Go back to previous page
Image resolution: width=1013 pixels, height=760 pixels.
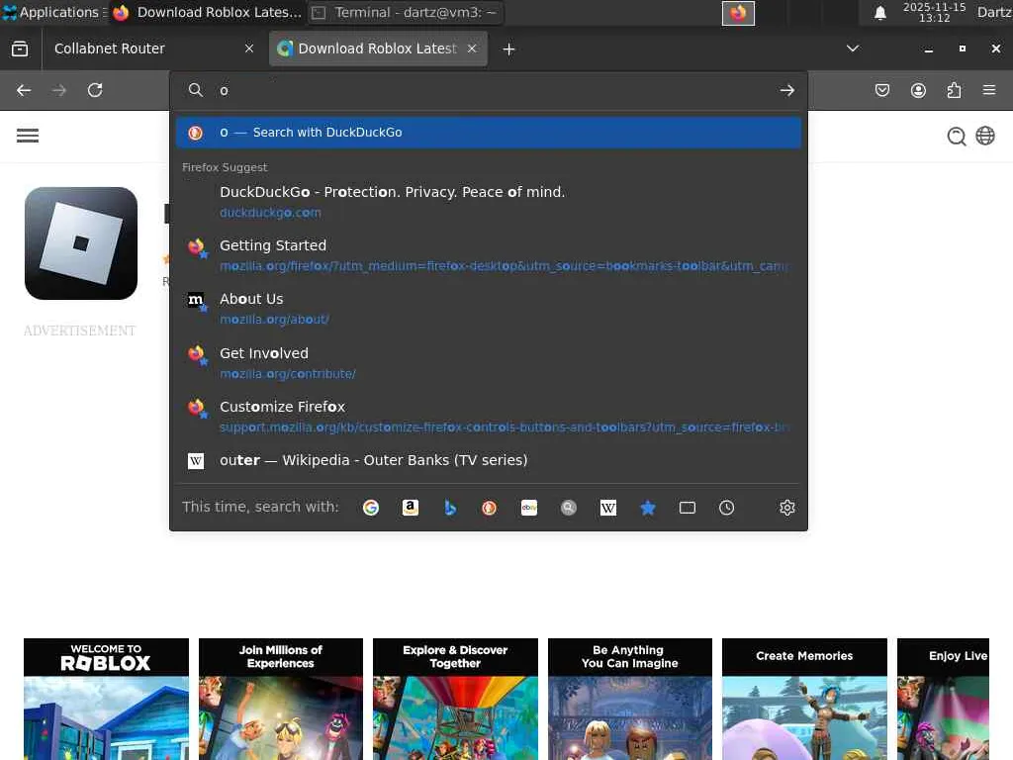[24, 90]
